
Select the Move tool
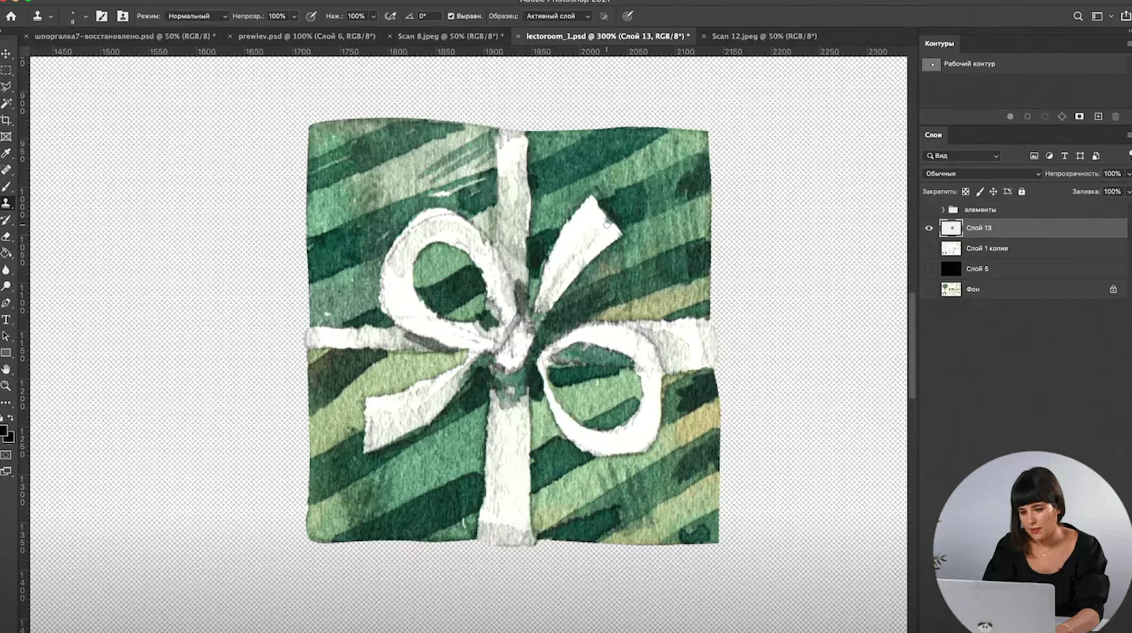[x=6, y=53]
